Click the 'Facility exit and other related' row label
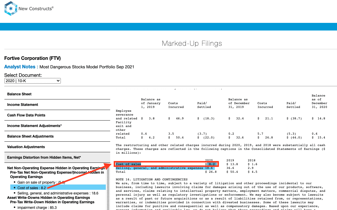Viewport: 337px width, 210px height. point(124,128)
